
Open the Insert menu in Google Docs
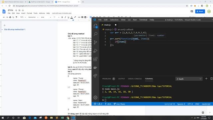coord(23,13)
